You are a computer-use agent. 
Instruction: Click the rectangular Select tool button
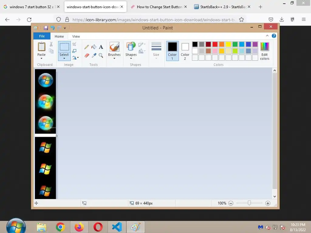64,47
